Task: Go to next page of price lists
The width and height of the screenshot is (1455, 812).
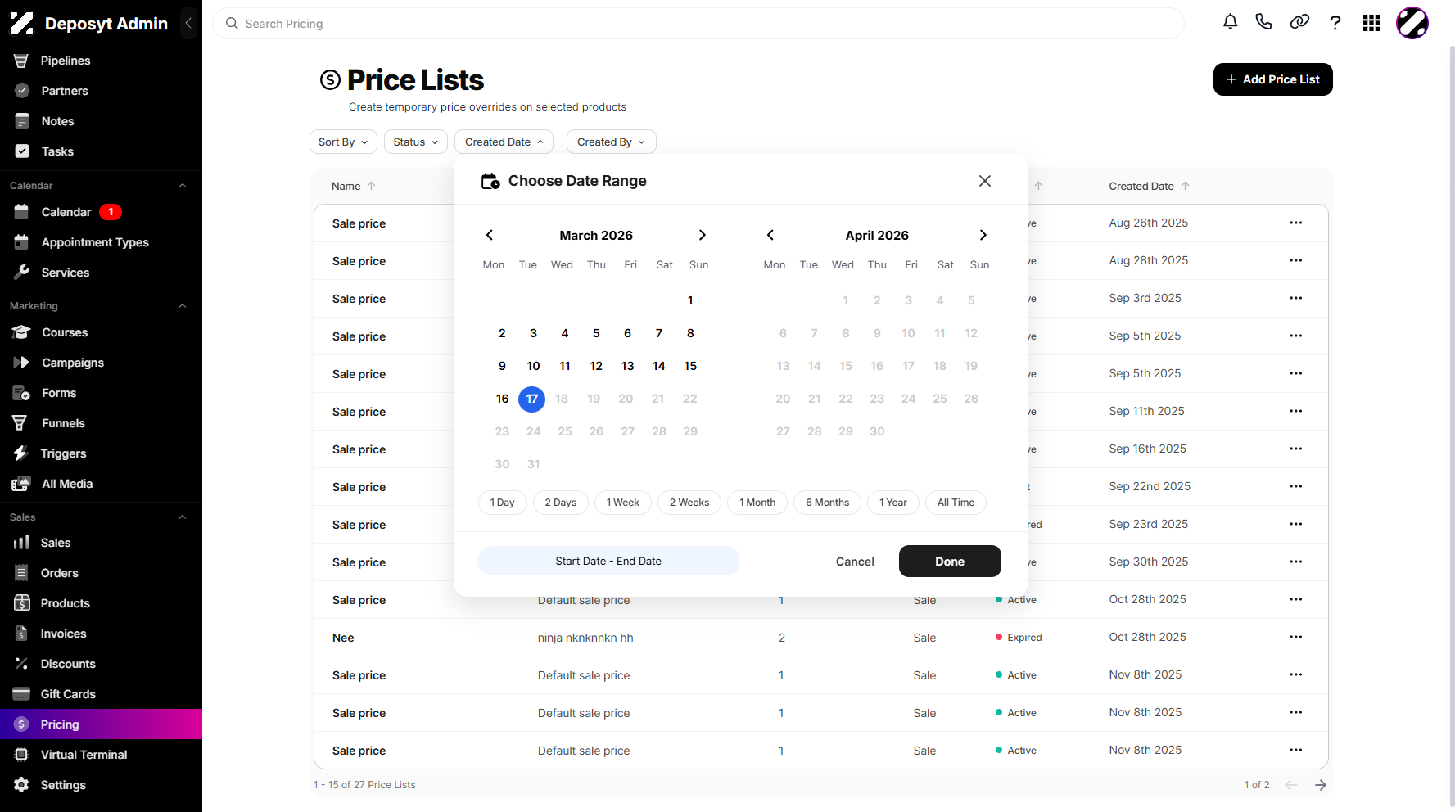Action: (1321, 785)
